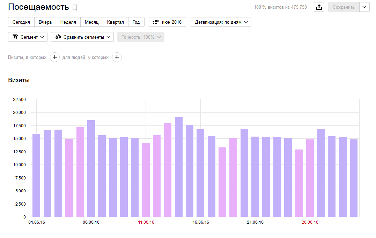Click the bookmark icon next to Посещаемость

click(x=75, y=8)
